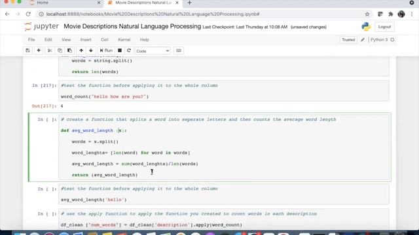Open the Help menu
Viewport: 419px width, 235px height.
[145, 40]
